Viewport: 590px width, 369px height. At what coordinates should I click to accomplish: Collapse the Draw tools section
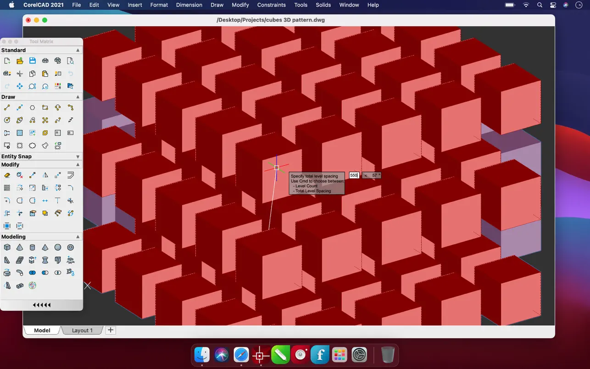pyautogui.click(x=78, y=97)
